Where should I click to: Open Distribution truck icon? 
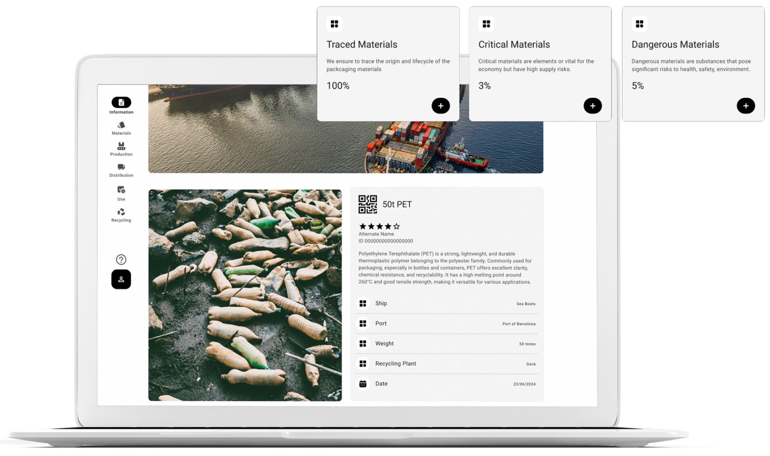coord(121,167)
